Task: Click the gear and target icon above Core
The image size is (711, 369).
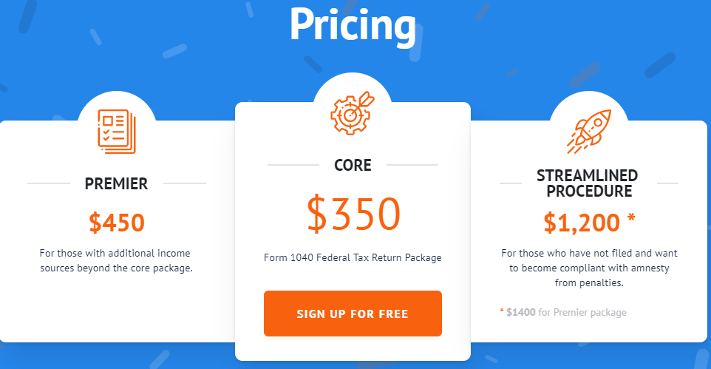Action: (x=353, y=113)
